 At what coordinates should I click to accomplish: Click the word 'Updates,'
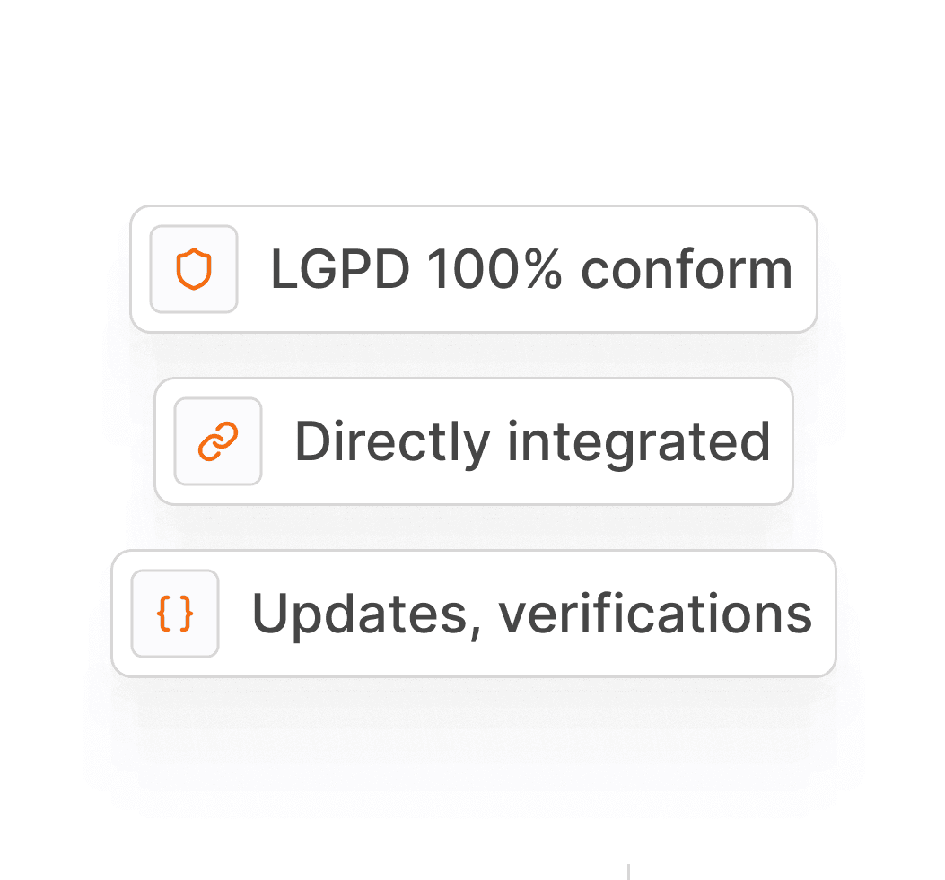pyautogui.click(x=367, y=615)
